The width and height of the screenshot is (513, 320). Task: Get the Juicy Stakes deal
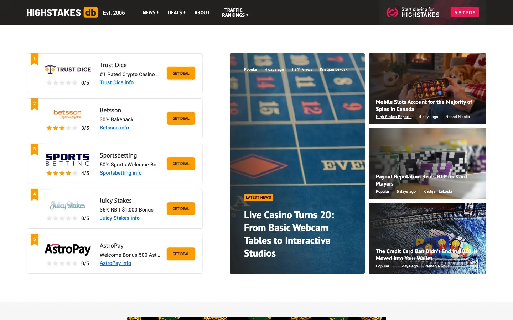coord(181,209)
